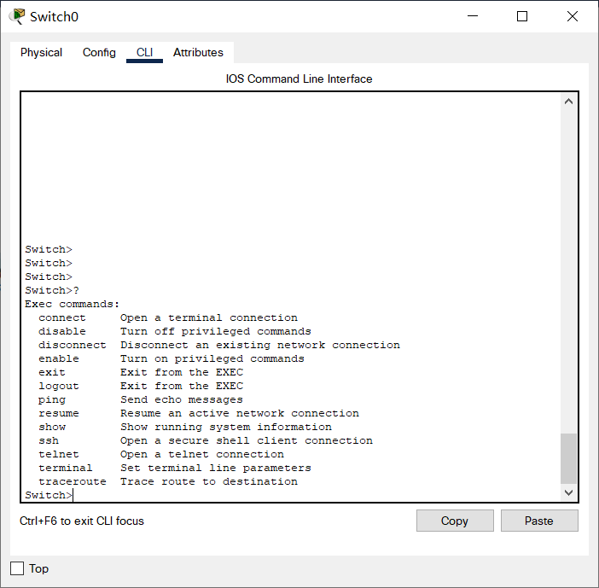The width and height of the screenshot is (599, 588).
Task: Click 'Turn on privileged commands' description
Action: 212,358
